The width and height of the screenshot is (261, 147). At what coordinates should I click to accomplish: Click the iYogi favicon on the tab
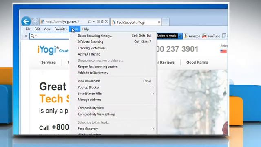pyautogui.click(x=114, y=22)
